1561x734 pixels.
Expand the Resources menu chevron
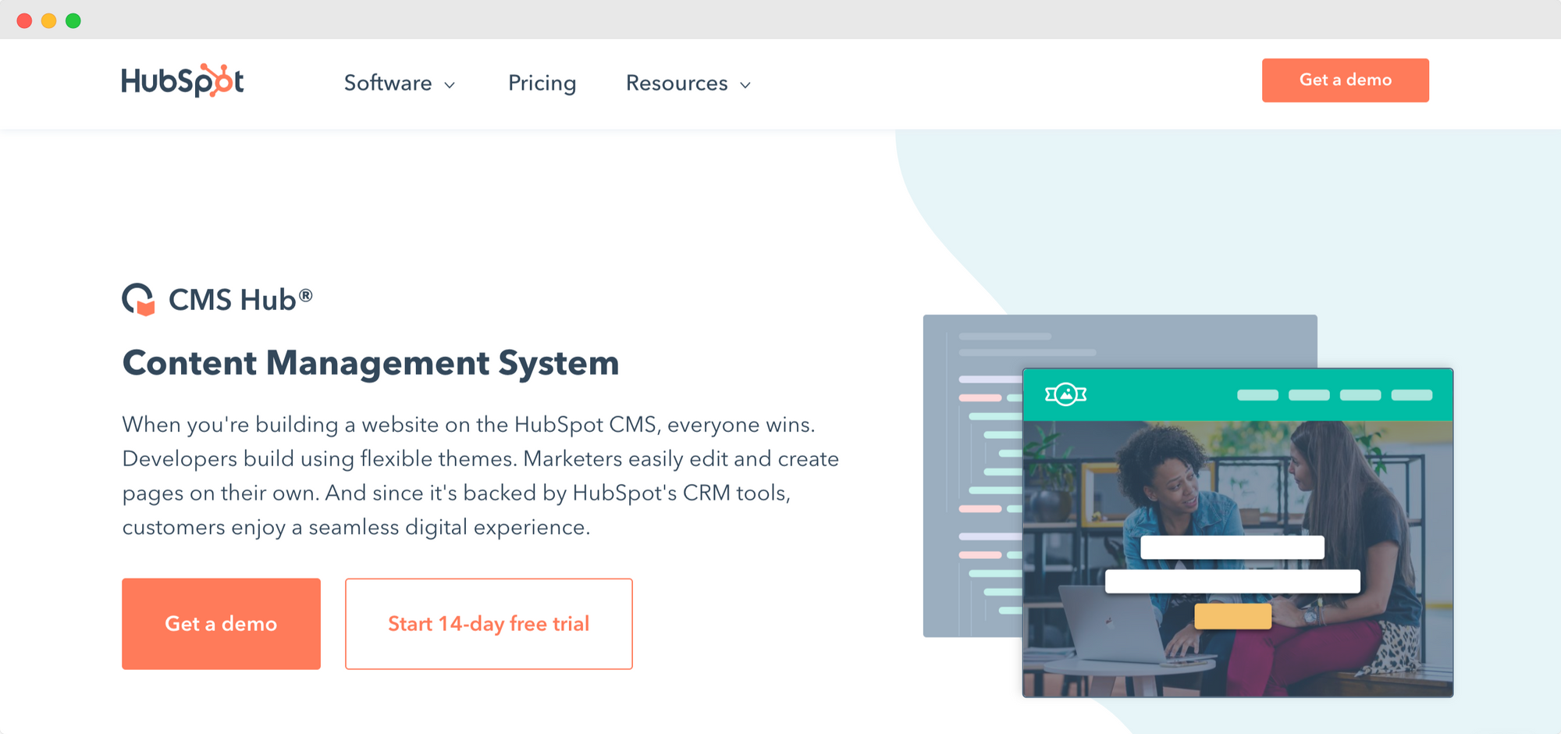tap(745, 84)
